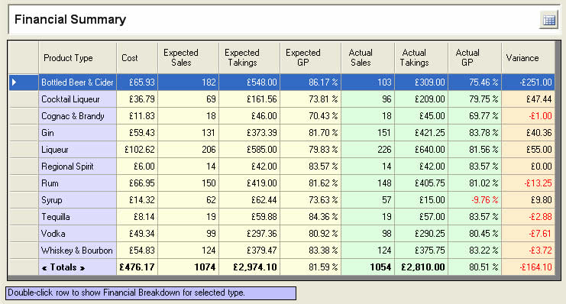Image resolution: width=566 pixels, height=304 pixels.
Task: Click the £375.75 Whiskey actual takings
Action: (421, 251)
